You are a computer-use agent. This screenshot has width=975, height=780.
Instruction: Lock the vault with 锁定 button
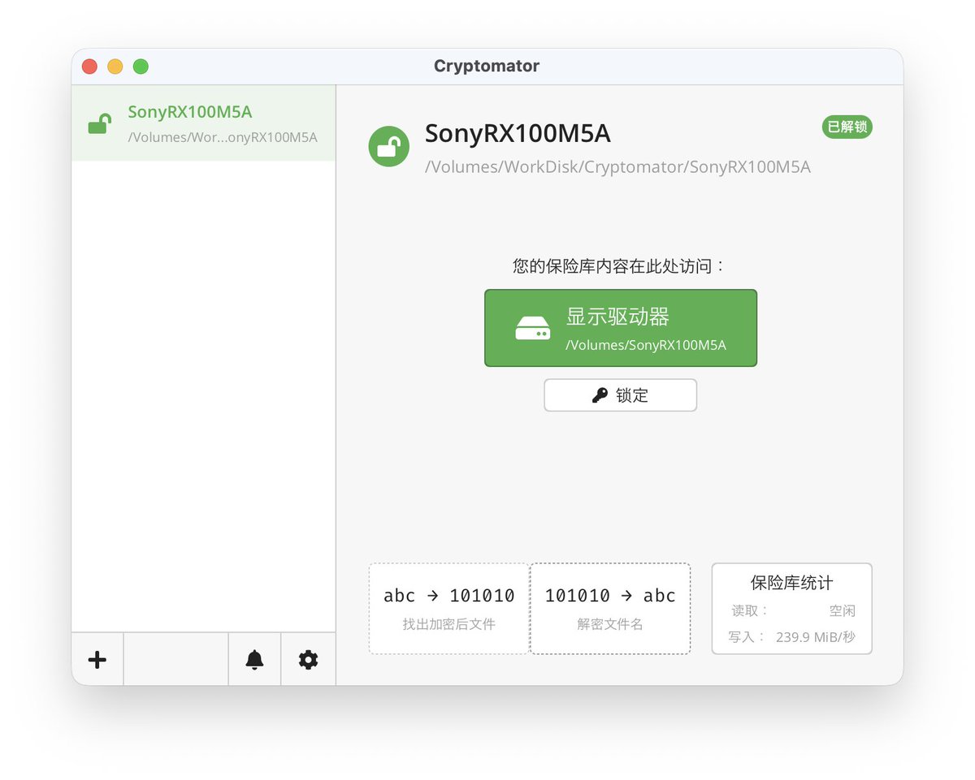coord(621,395)
